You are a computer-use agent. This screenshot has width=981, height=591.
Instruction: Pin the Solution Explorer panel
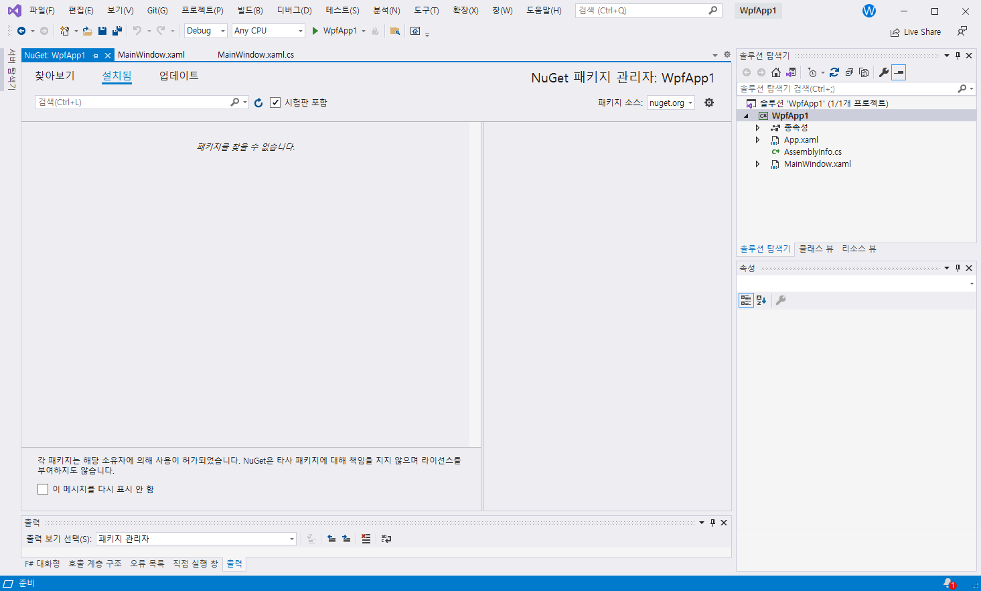(x=958, y=56)
